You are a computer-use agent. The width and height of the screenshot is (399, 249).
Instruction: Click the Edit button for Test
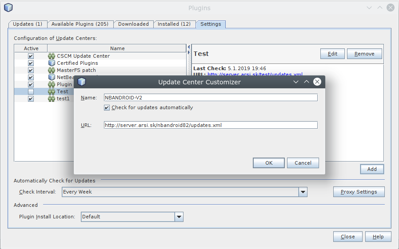(332, 54)
